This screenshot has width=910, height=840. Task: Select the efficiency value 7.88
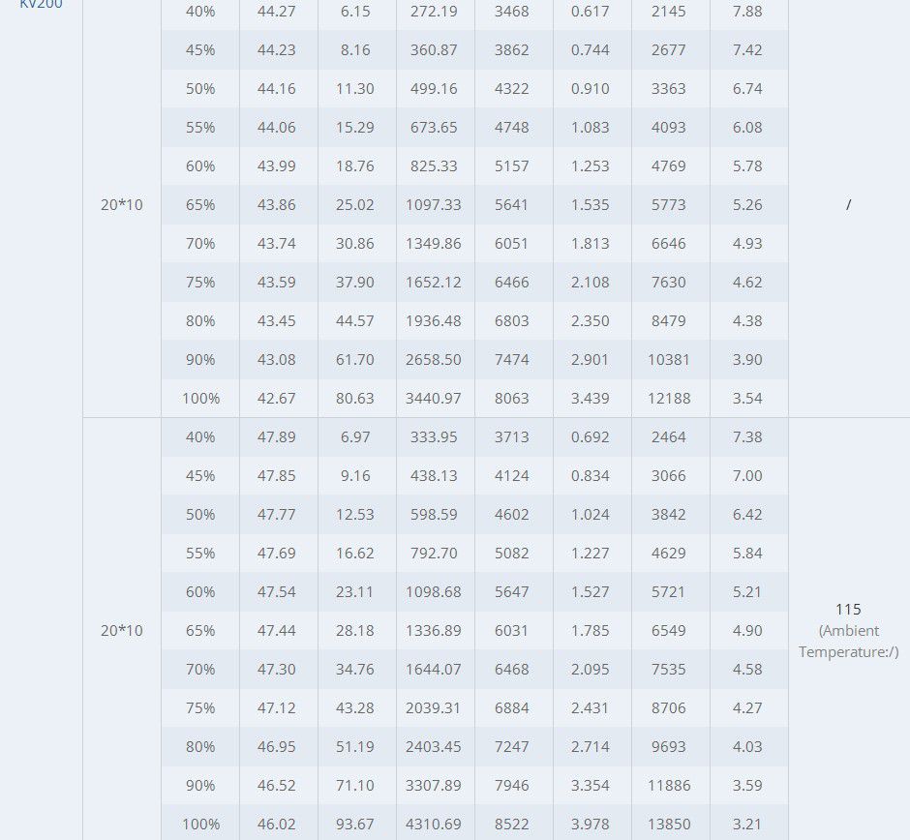point(747,12)
